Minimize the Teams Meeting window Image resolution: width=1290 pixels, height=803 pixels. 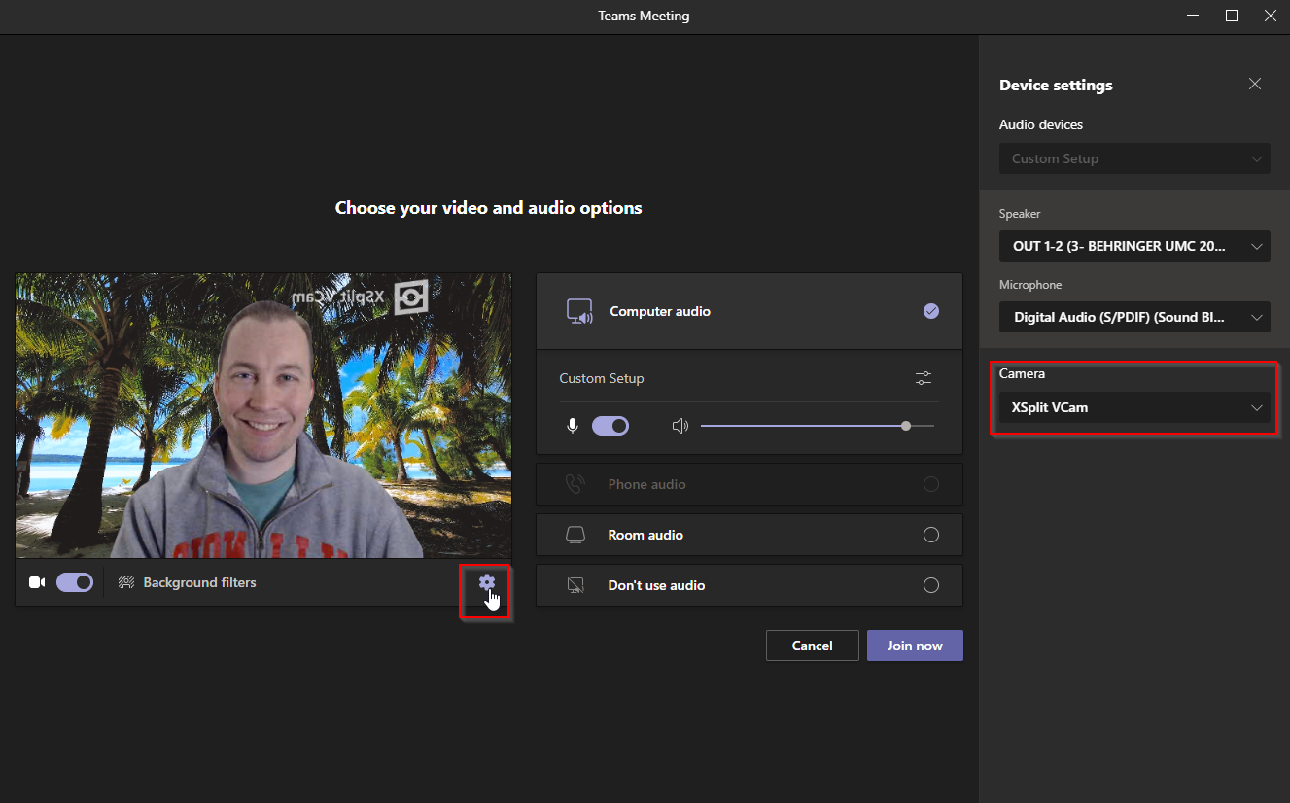[x=1193, y=16]
